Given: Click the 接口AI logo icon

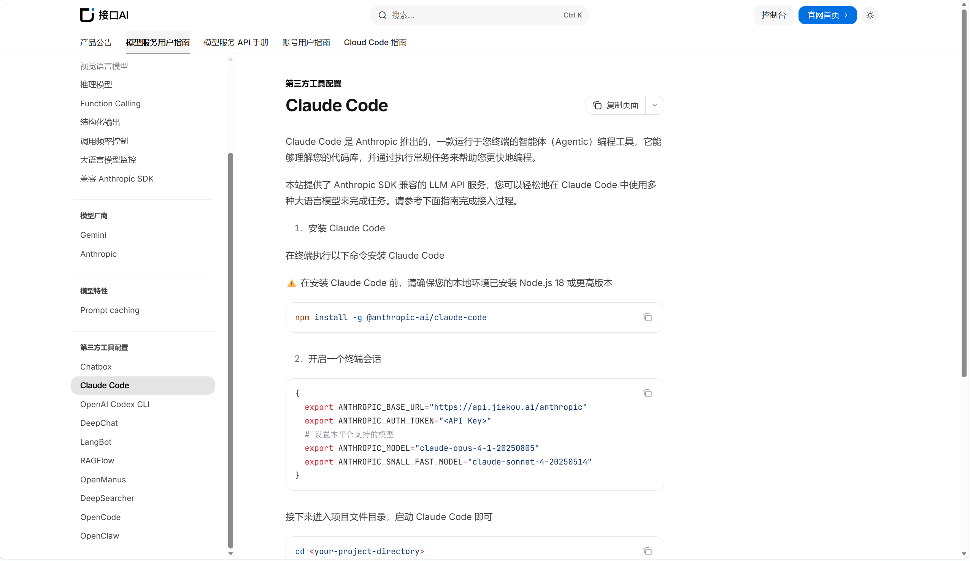Looking at the screenshot, I should pyautogui.click(x=87, y=15).
